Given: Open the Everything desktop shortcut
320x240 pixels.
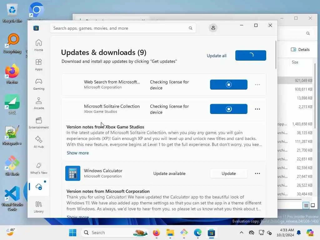Looking at the screenshot, I should tap(12, 43).
